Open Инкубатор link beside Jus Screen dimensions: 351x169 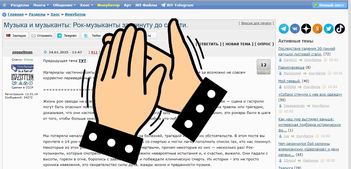[x=305, y=136]
